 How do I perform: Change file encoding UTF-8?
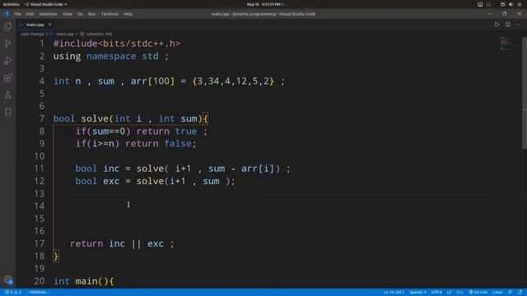point(436,292)
